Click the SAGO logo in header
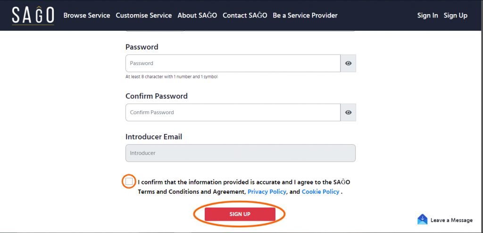This screenshot has height=233, width=483. point(33,16)
